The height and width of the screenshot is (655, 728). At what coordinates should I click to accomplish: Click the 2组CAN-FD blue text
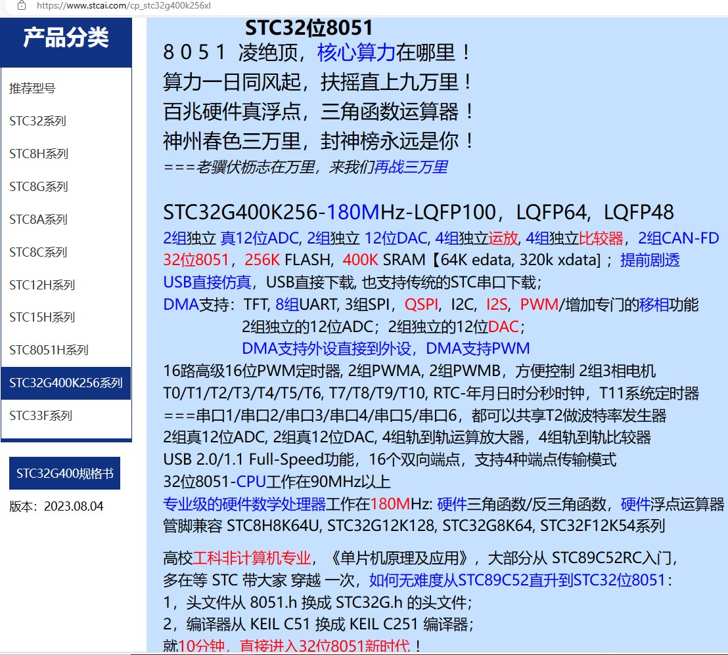coord(678,238)
